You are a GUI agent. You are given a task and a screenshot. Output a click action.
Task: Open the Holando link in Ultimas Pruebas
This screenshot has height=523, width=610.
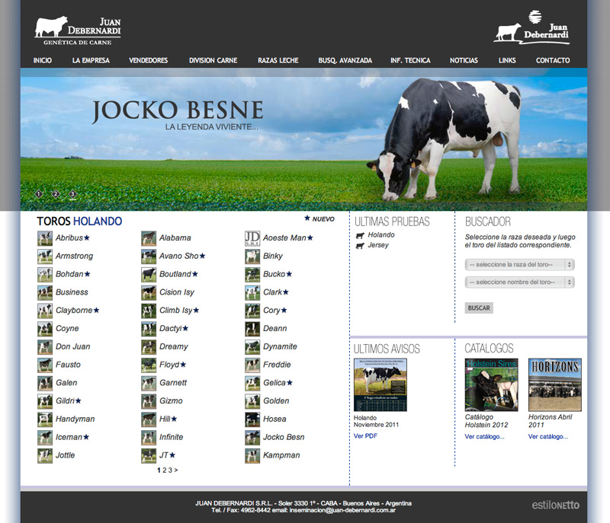click(381, 235)
